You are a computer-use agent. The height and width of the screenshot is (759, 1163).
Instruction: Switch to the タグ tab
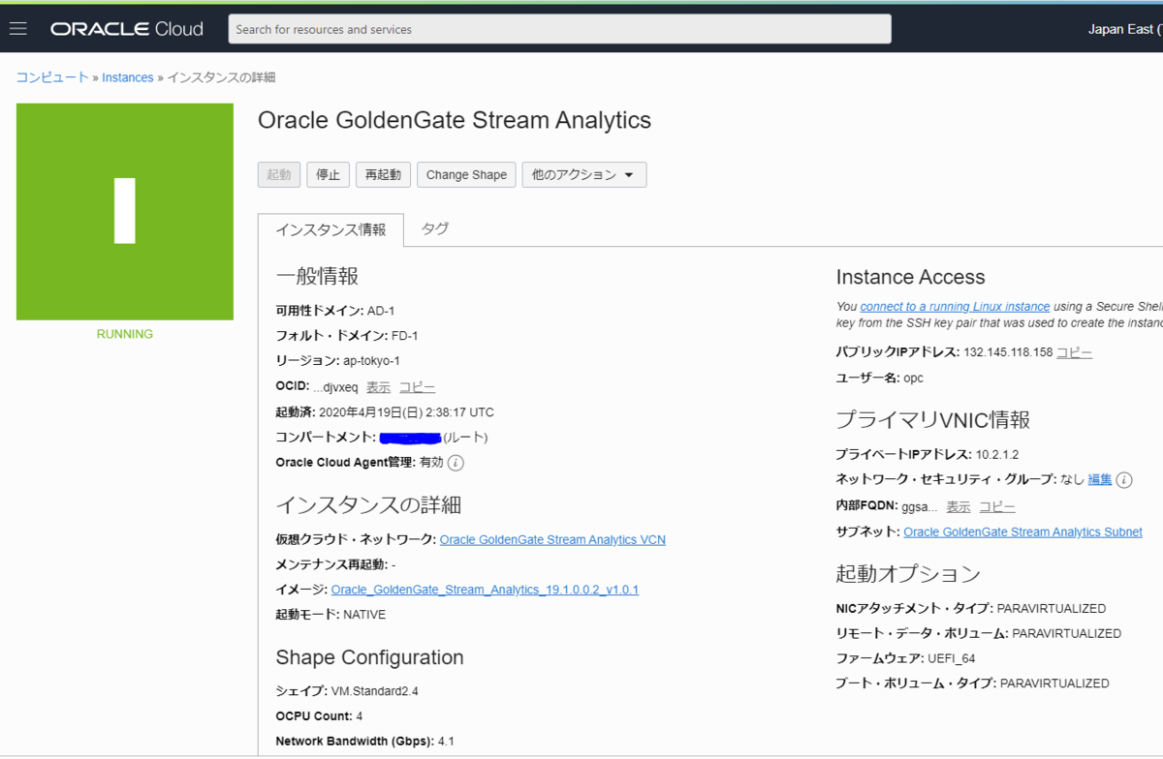pos(435,228)
